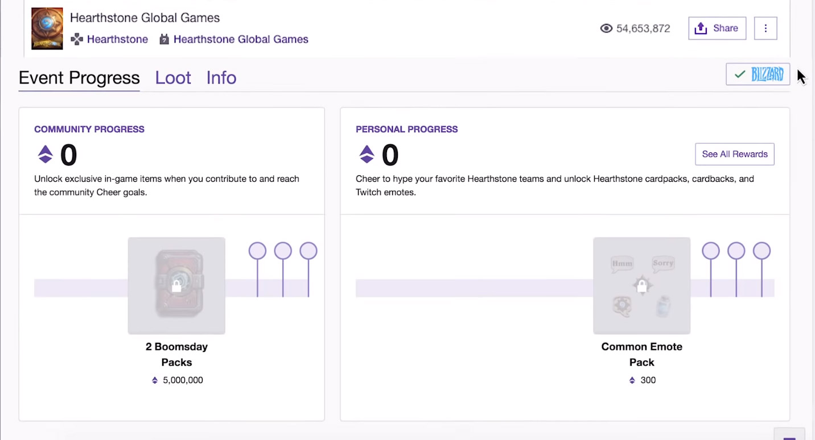Click the locked 2 Boomsday Packs reward
This screenshot has height=440, width=815.
pyautogui.click(x=176, y=285)
